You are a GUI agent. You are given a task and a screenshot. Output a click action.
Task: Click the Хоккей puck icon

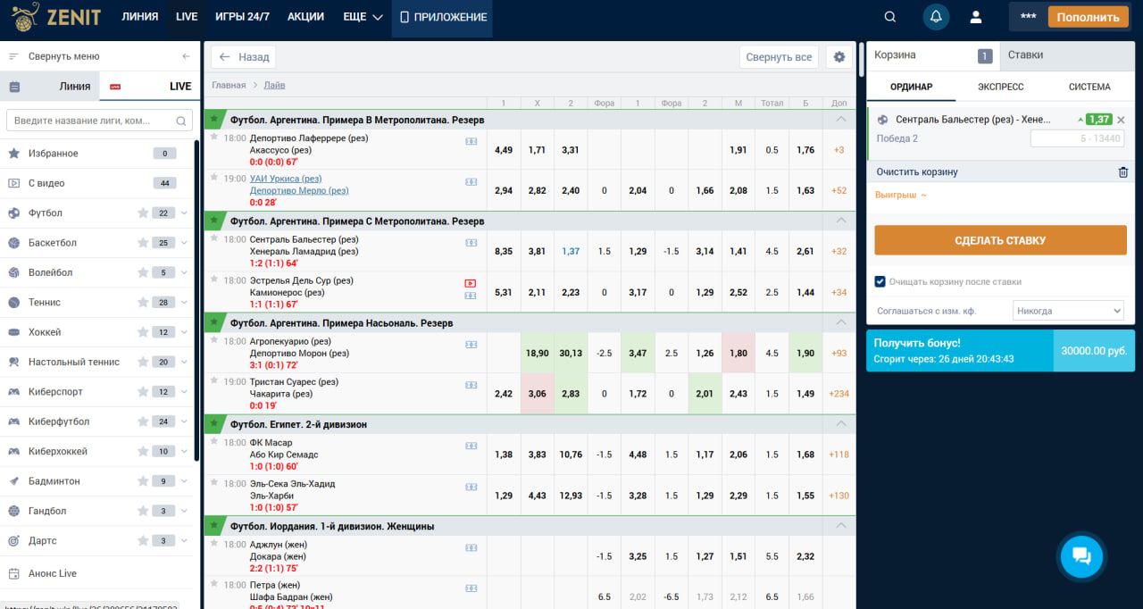pyautogui.click(x=13, y=332)
